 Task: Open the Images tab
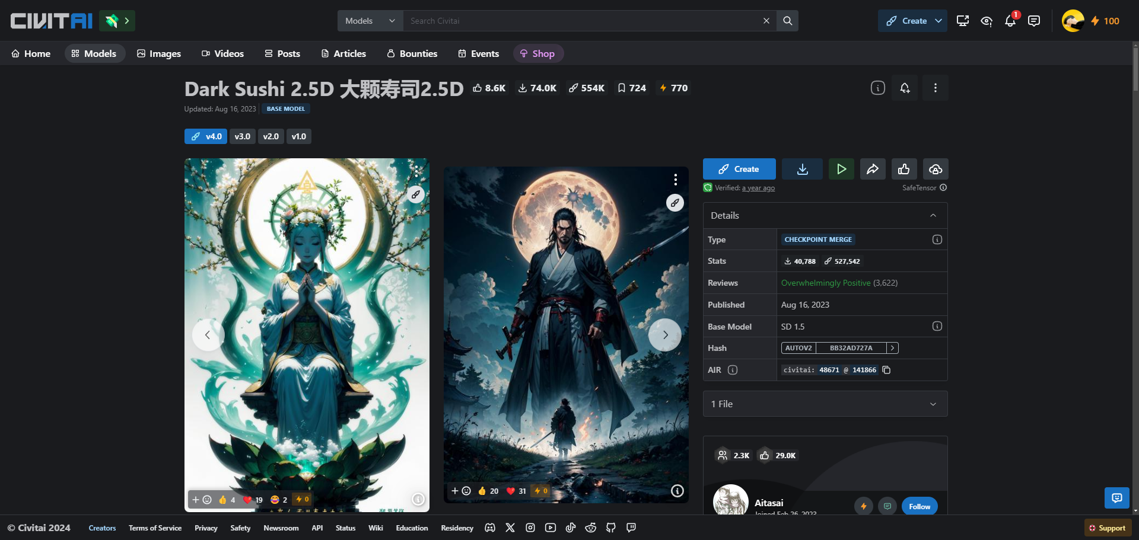click(x=159, y=53)
